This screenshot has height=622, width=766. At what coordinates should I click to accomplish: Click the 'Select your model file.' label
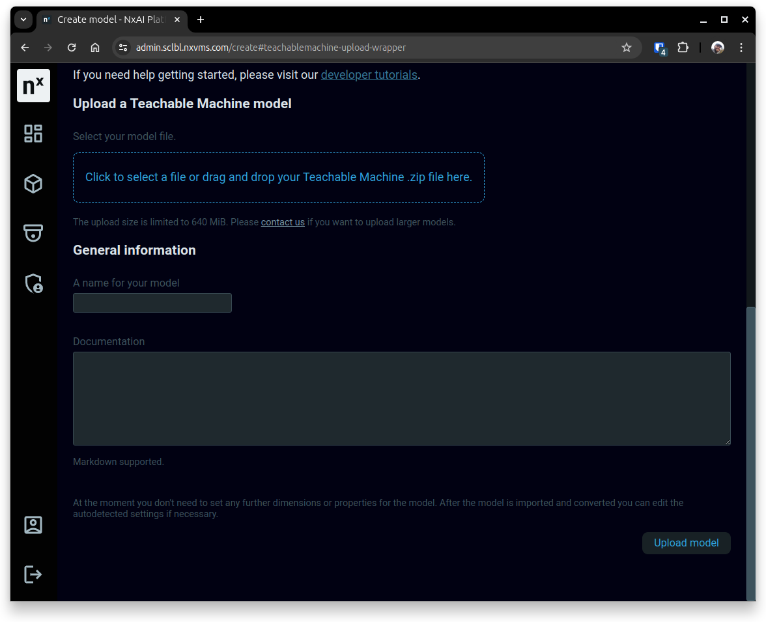(x=124, y=136)
